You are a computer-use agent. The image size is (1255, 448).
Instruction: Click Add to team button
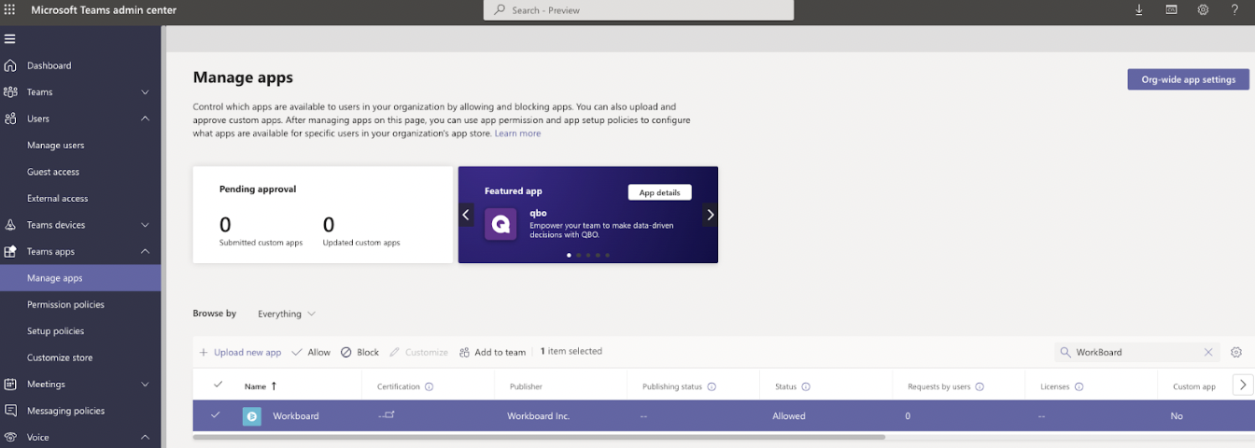click(x=492, y=352)
